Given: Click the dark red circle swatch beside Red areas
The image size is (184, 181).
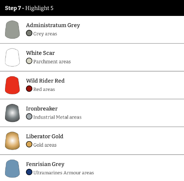Looking at the screenshot, I should 29,89.
